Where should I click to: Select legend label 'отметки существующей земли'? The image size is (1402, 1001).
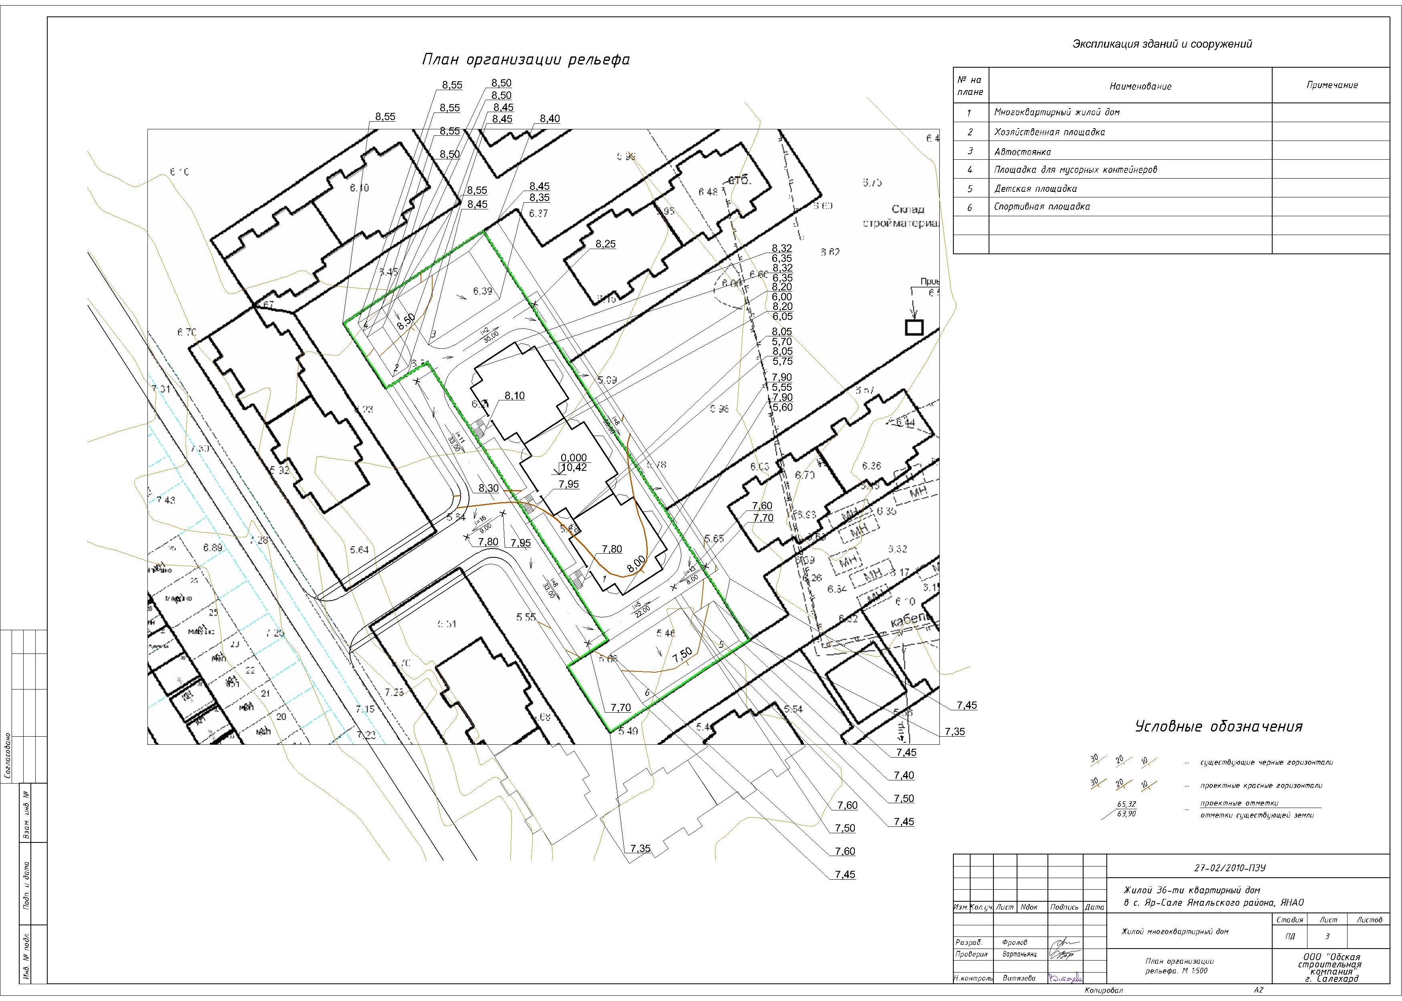click(1257, 815)
